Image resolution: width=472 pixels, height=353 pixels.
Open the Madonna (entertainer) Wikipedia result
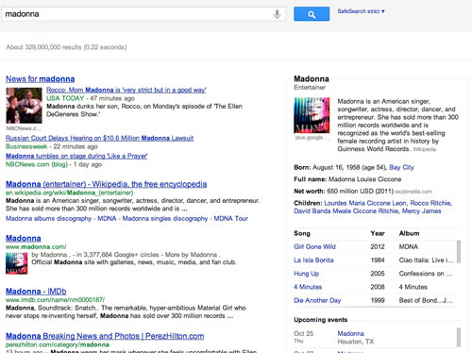coord(106,184)
